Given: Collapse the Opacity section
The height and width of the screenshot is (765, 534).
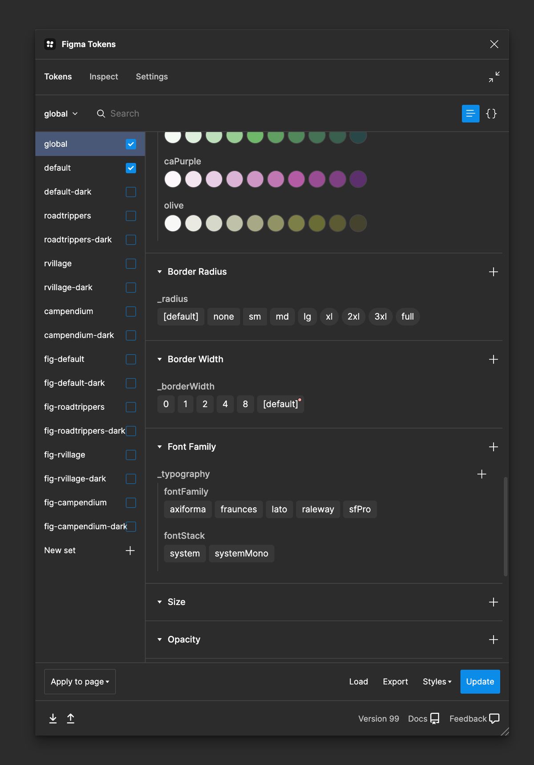Looking at the screenshot, I should click(159, 640).
